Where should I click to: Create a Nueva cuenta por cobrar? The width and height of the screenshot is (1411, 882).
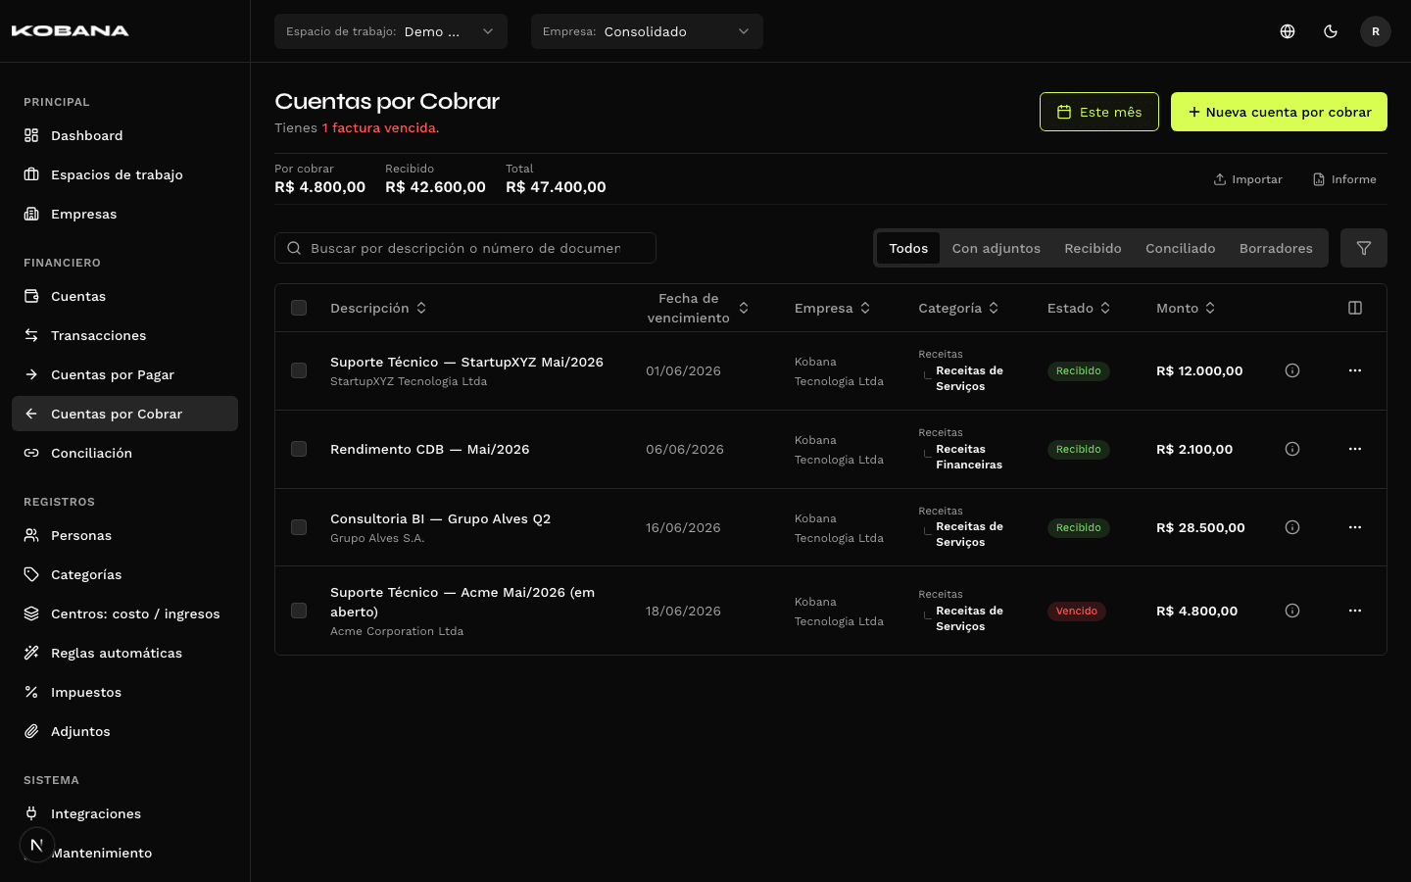tap(1279, 112)
